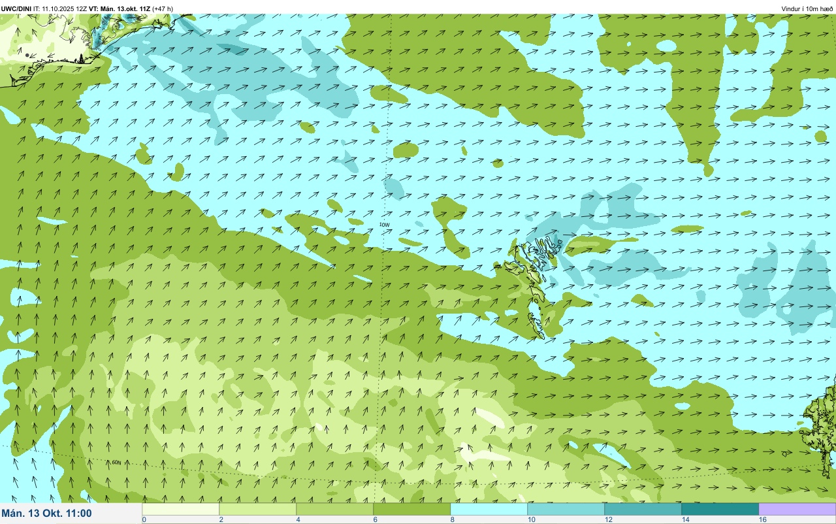
Task: Click the 'VT: Mán. 13.okt. 11Z' valid time
Action: click(120, 9)
